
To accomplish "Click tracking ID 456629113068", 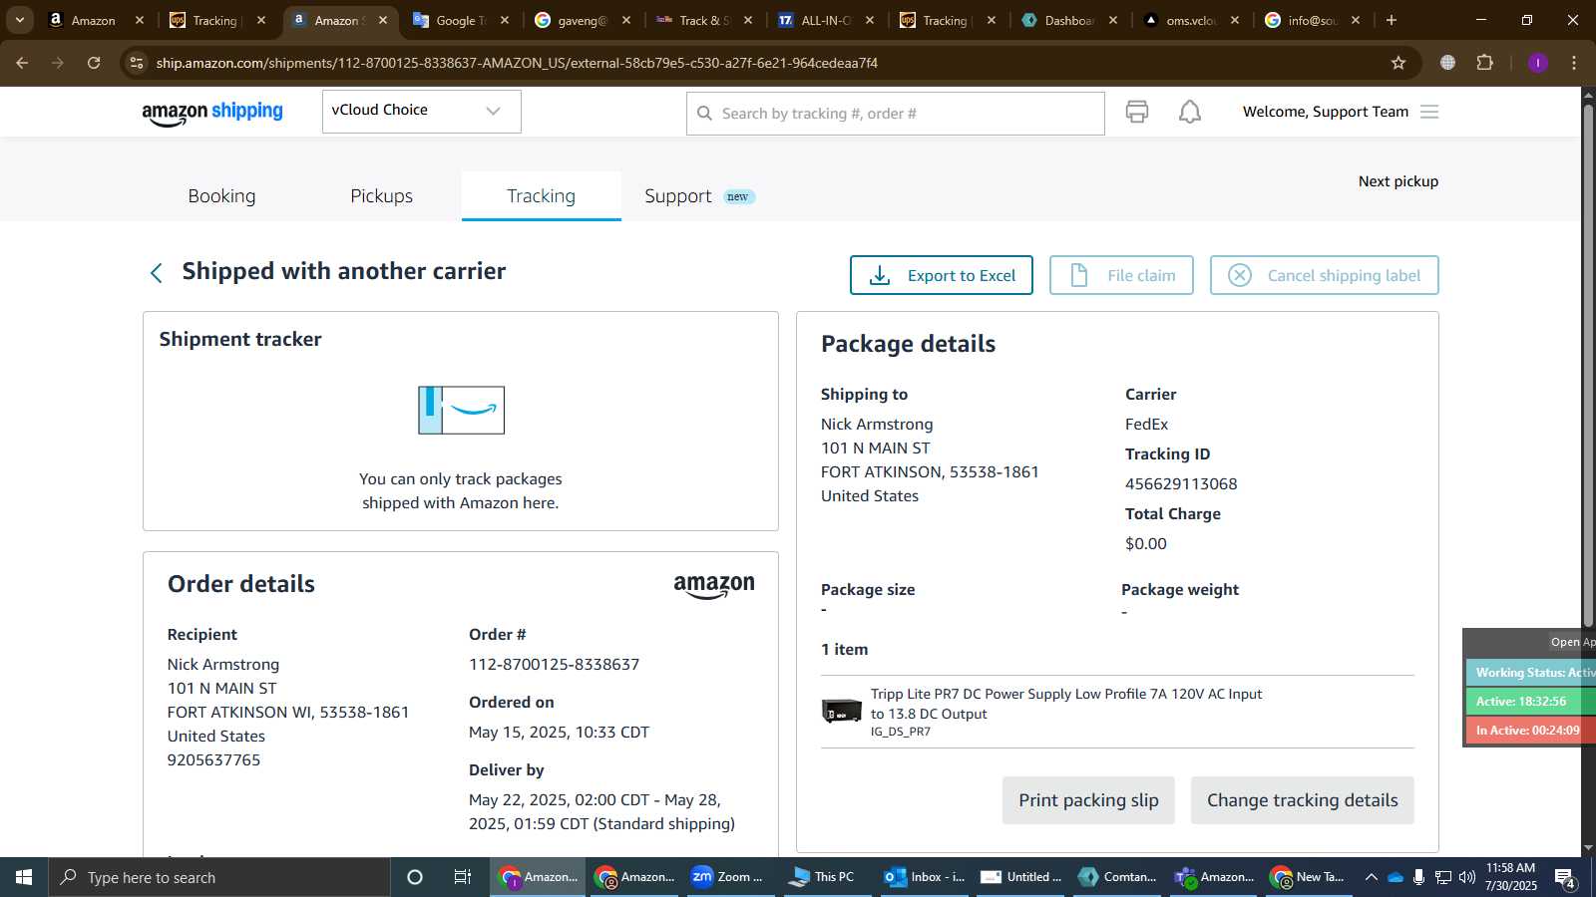I will 1181,484.
